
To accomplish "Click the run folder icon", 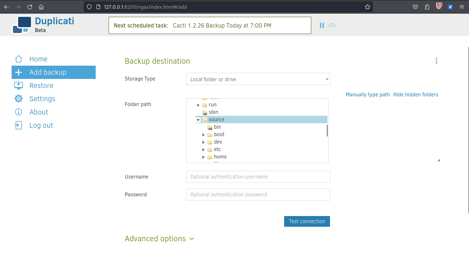I will point(205,105).
